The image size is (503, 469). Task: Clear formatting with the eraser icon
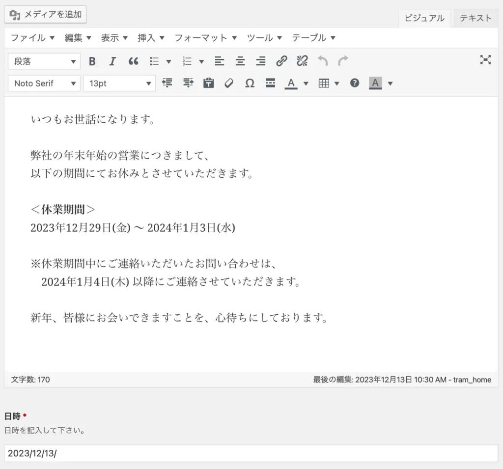click(x=229, y=83)
